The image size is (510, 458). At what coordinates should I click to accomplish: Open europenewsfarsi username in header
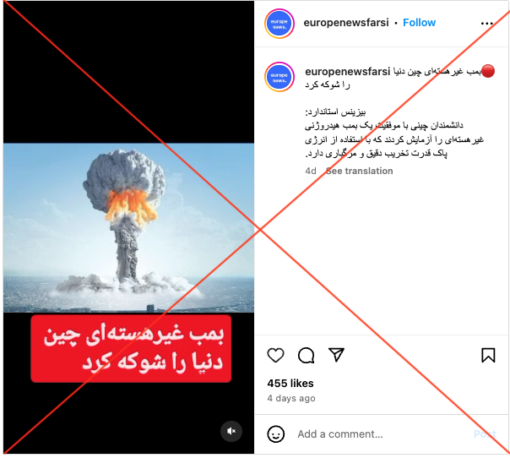(x=346, y=23)
